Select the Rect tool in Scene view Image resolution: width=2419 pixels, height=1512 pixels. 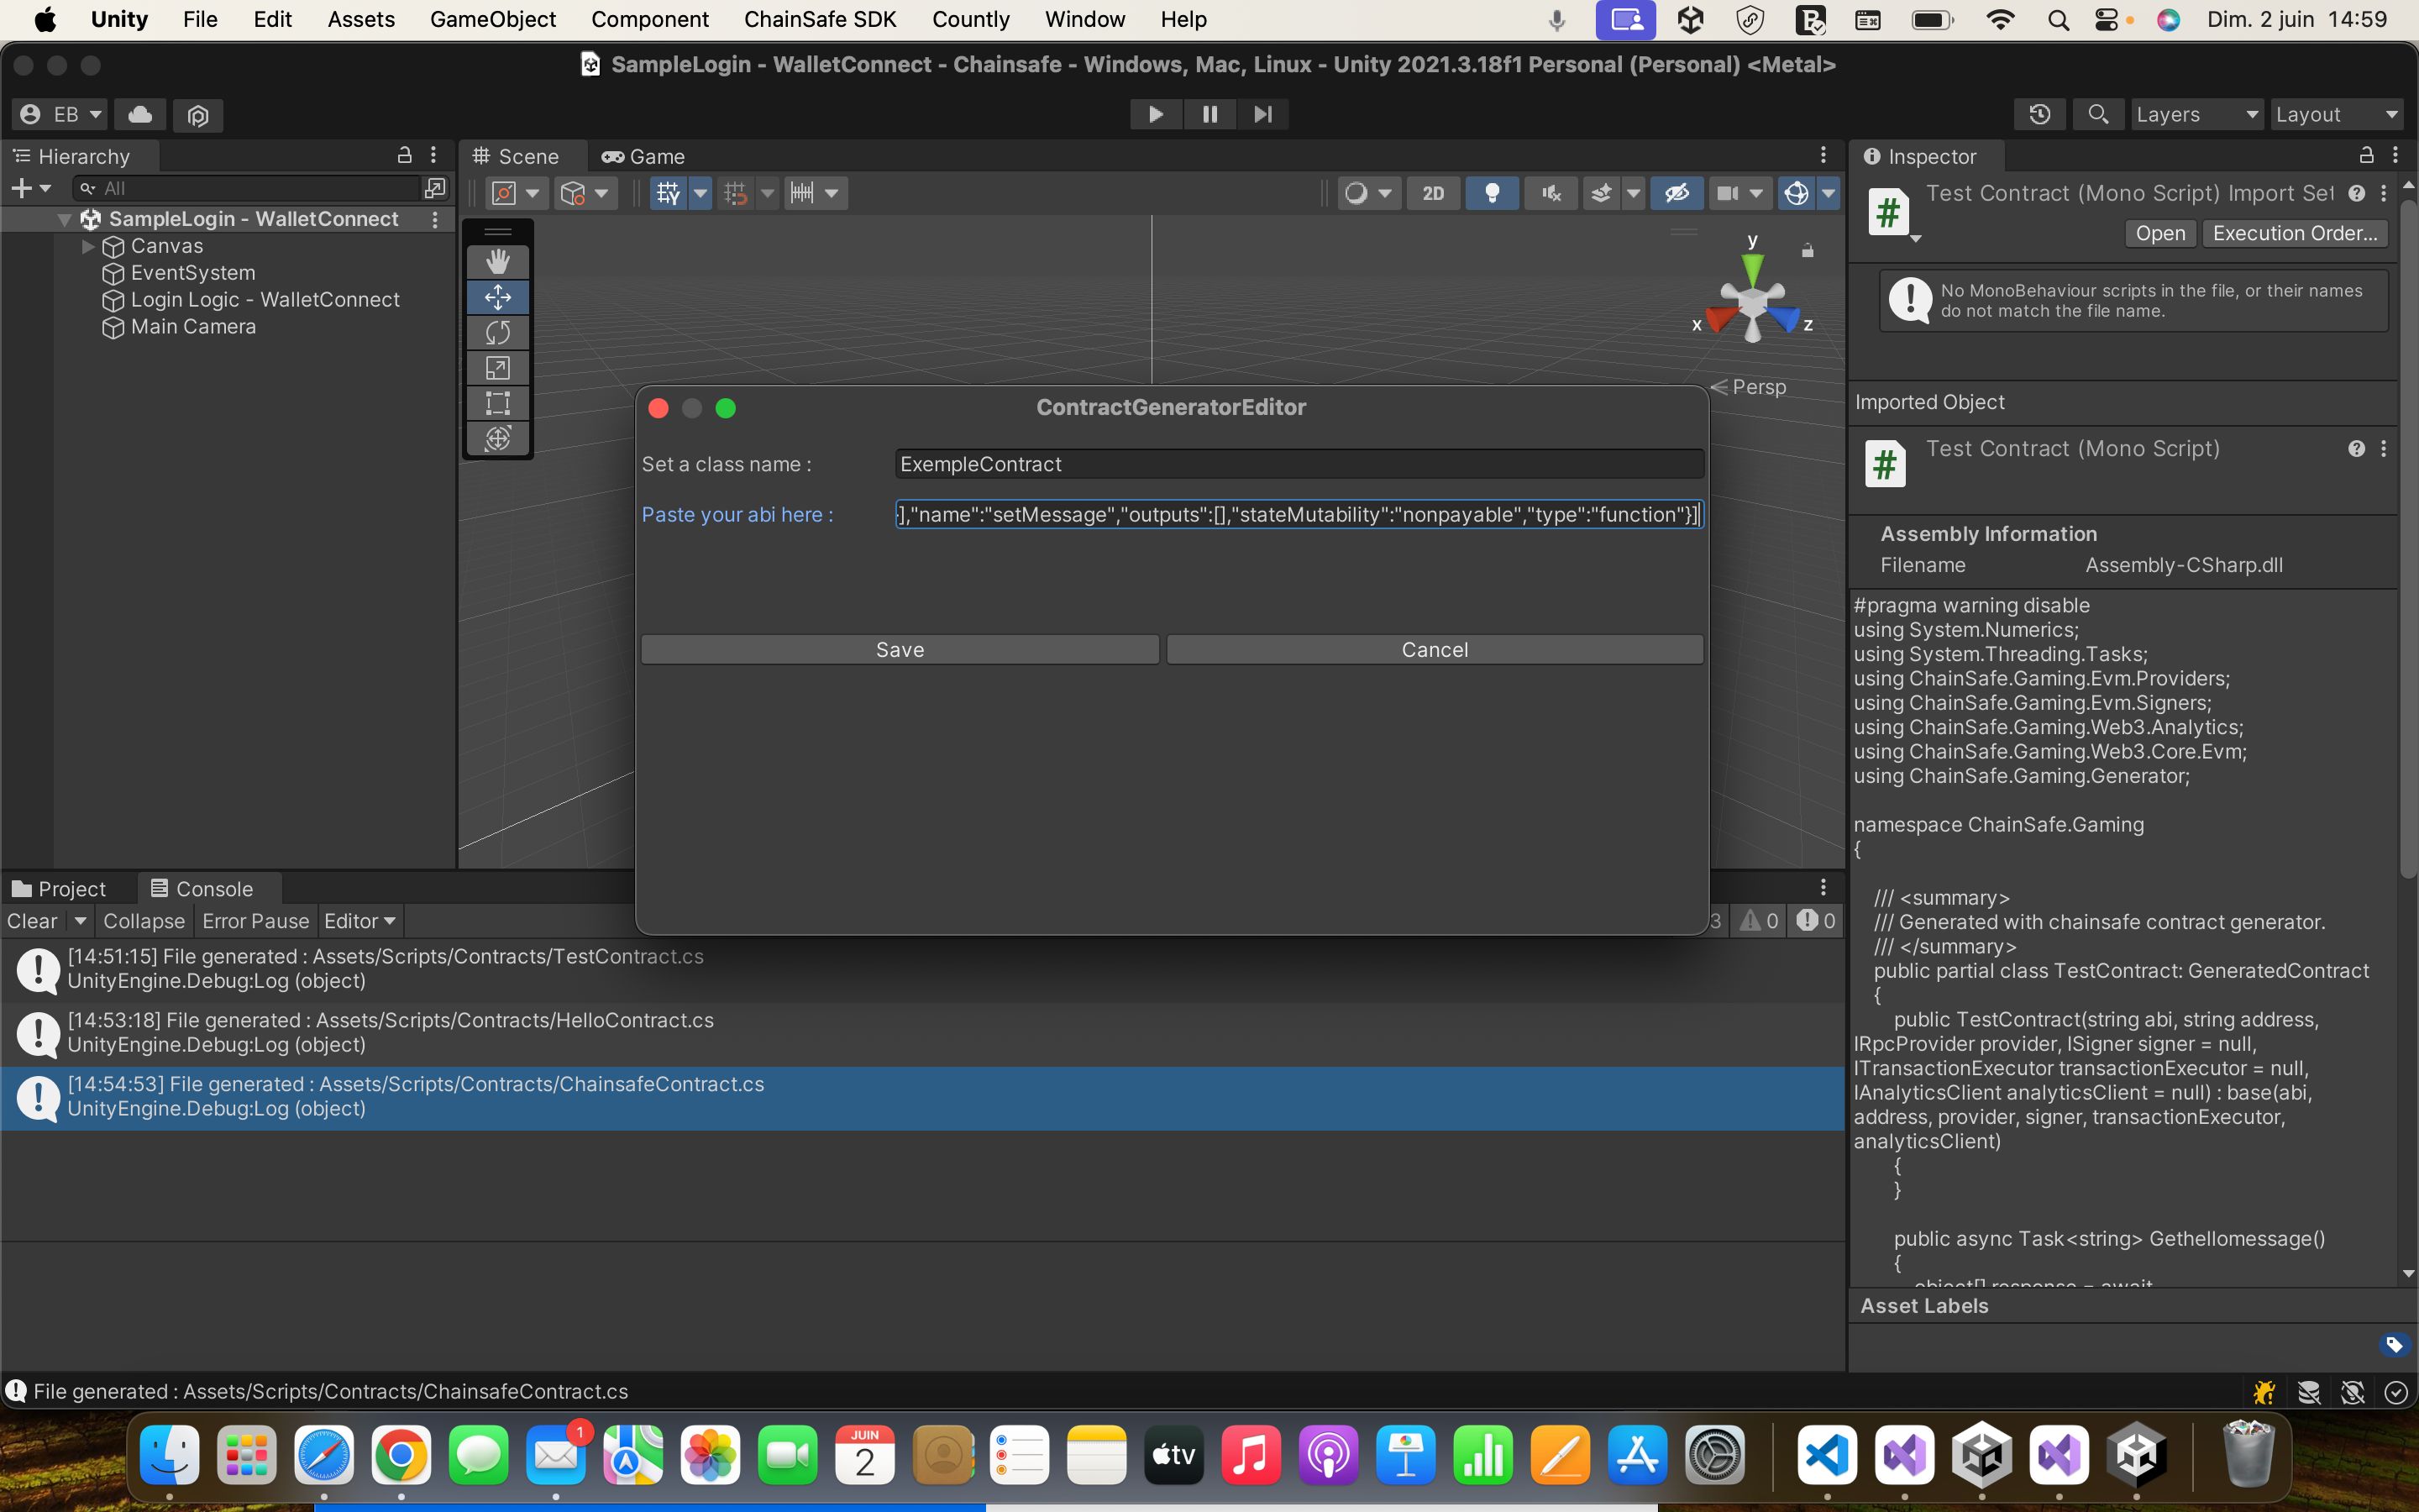498,403
